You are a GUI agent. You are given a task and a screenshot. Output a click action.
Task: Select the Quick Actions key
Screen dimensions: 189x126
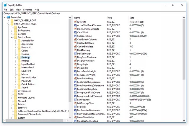[28, 84]
